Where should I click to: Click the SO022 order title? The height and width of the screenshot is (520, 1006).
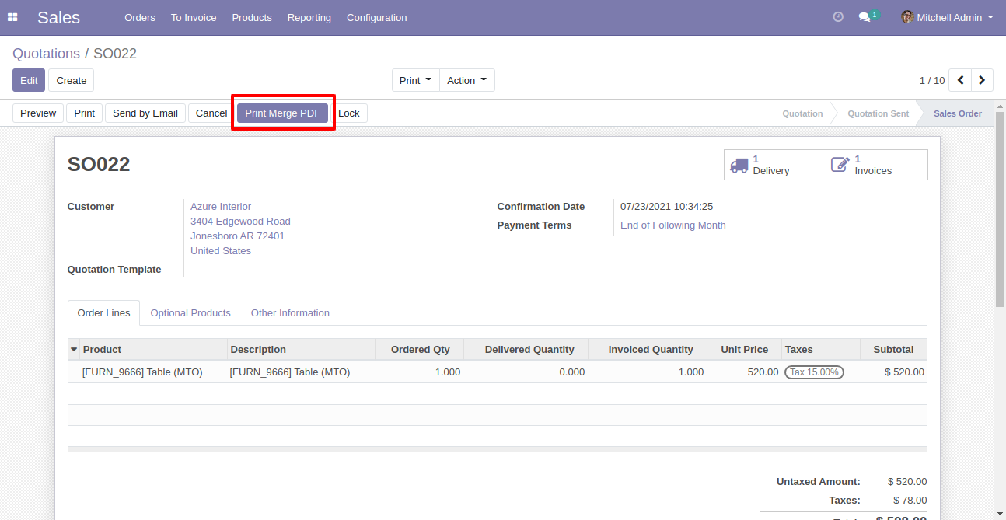click(99, 164)
